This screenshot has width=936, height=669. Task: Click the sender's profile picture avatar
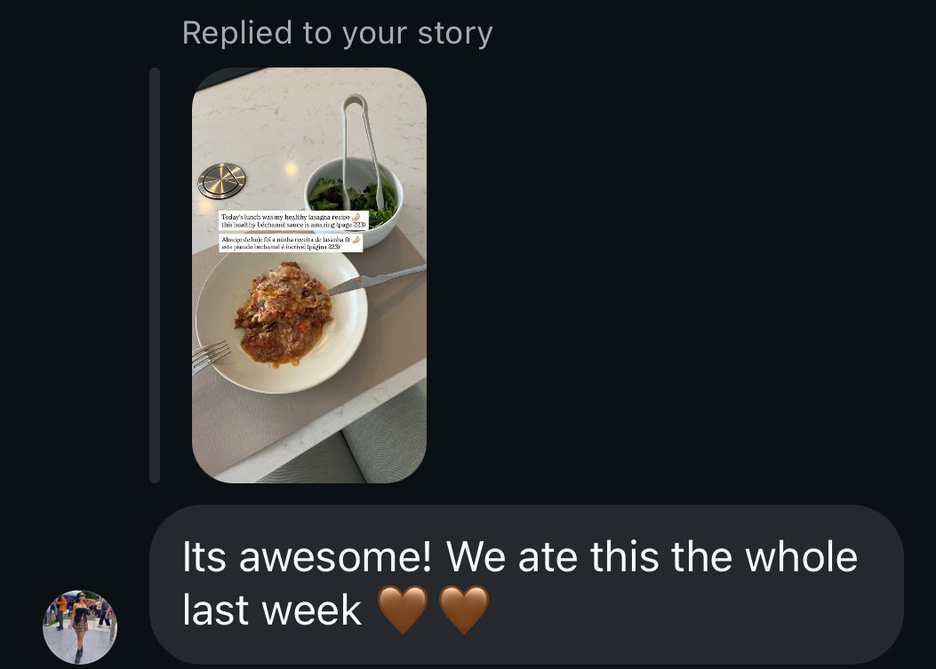point(80,627)
